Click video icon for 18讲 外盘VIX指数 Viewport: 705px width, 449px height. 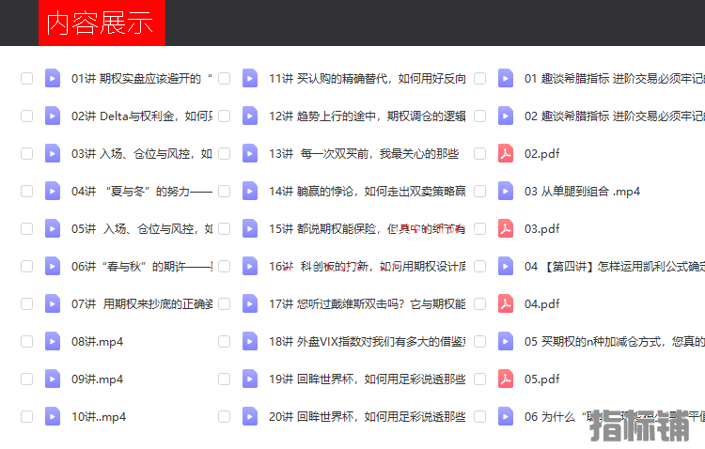250,342
